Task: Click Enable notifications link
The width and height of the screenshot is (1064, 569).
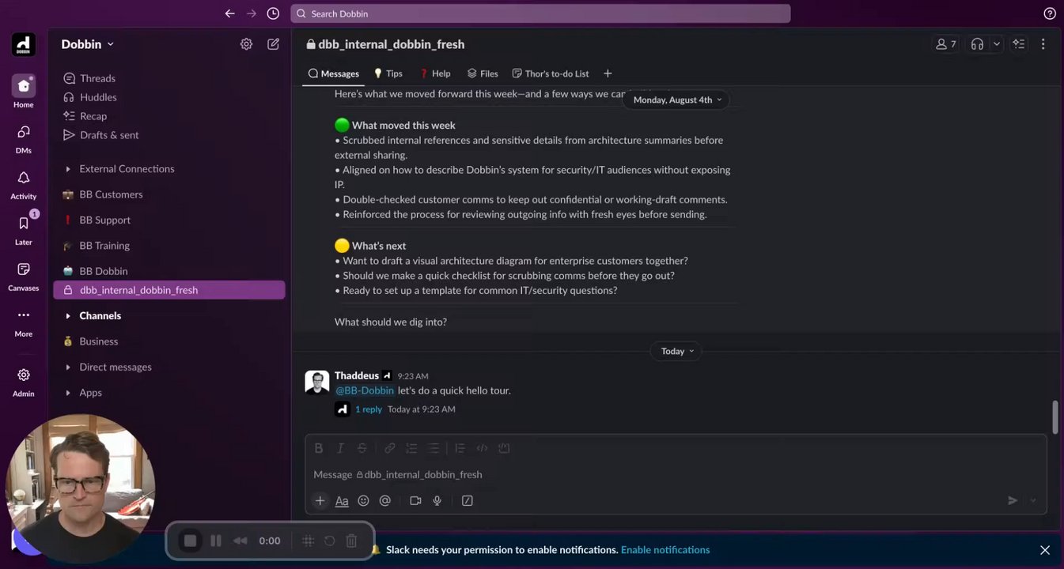Action: 665,550
